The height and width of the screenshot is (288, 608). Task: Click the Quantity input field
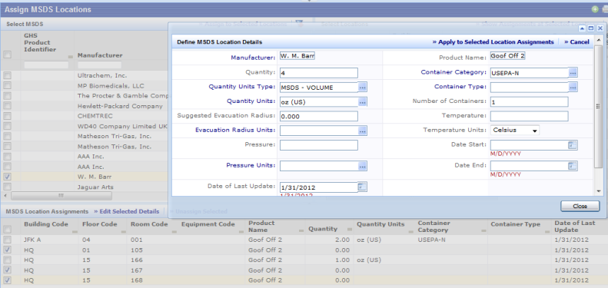pos(319,73)
